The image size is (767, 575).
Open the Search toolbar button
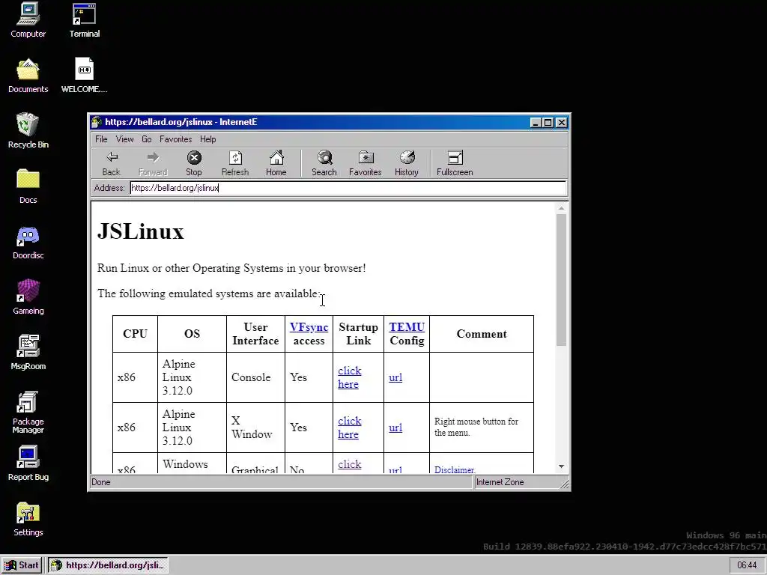tap(324, 163)
